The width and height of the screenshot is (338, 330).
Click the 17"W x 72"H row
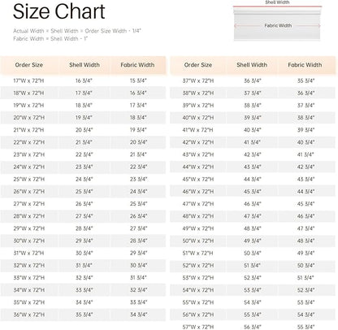(83, 80)
